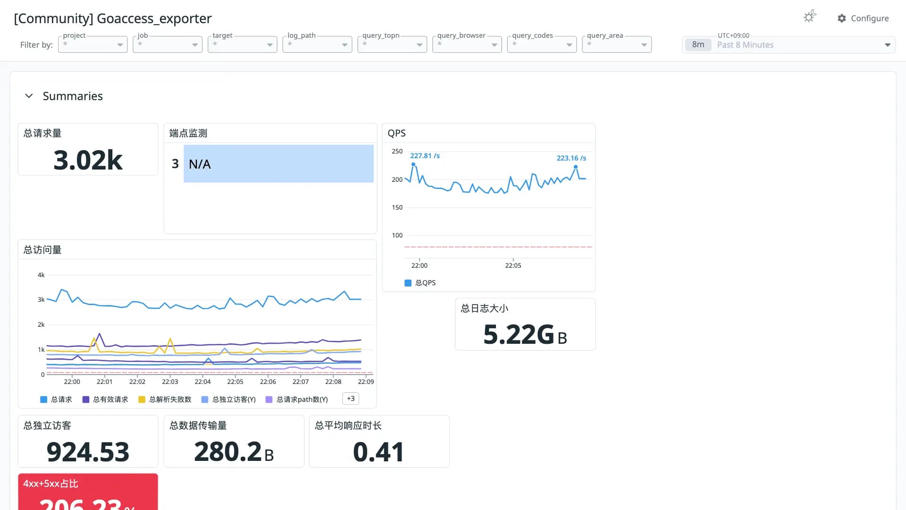Click the 8m time badge
This screenshot has height=510, width=906.
coord(698,45)
